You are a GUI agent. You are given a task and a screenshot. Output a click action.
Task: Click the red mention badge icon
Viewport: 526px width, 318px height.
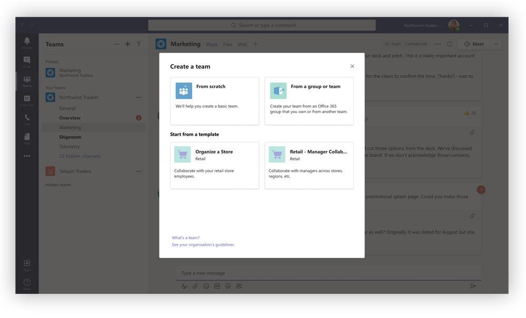click(481, 190)
